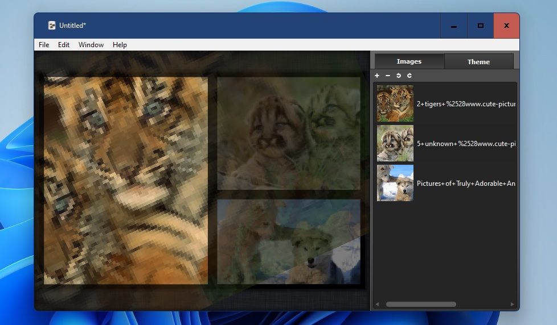Minimize the Untitled window
Image resolution: width=557 pixels, height=325 pixels.
point(453,26)
